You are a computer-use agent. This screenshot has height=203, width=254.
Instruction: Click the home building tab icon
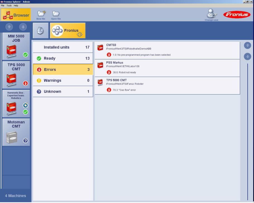40,30
